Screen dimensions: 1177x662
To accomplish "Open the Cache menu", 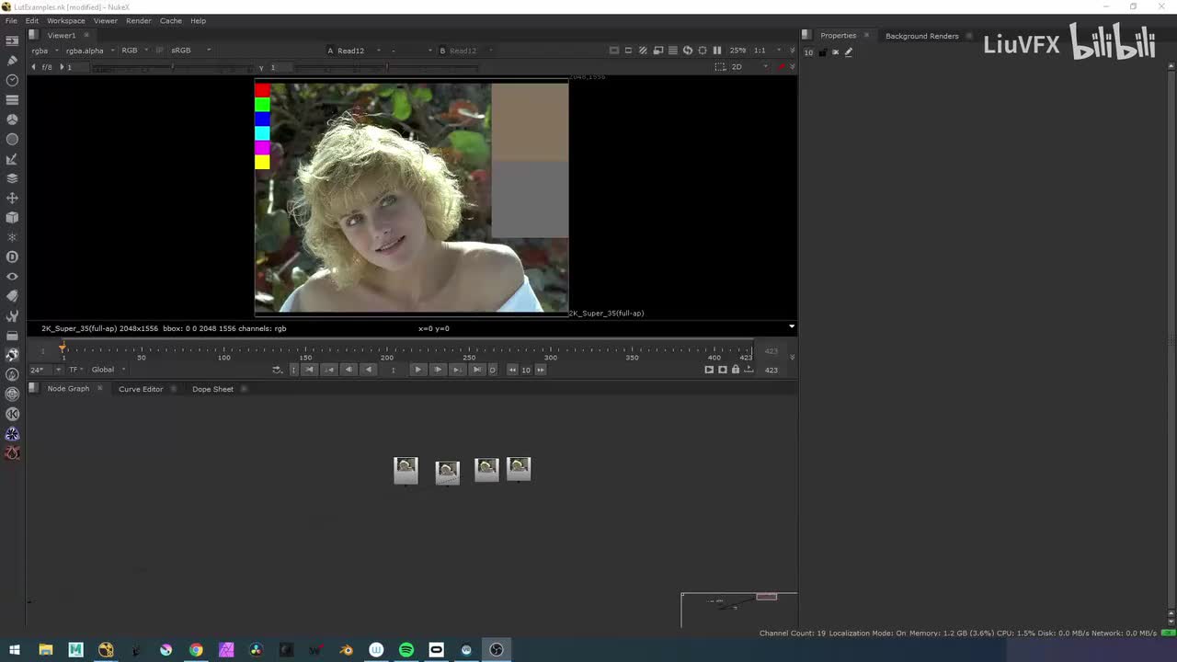I will click(x=171, y=20).
